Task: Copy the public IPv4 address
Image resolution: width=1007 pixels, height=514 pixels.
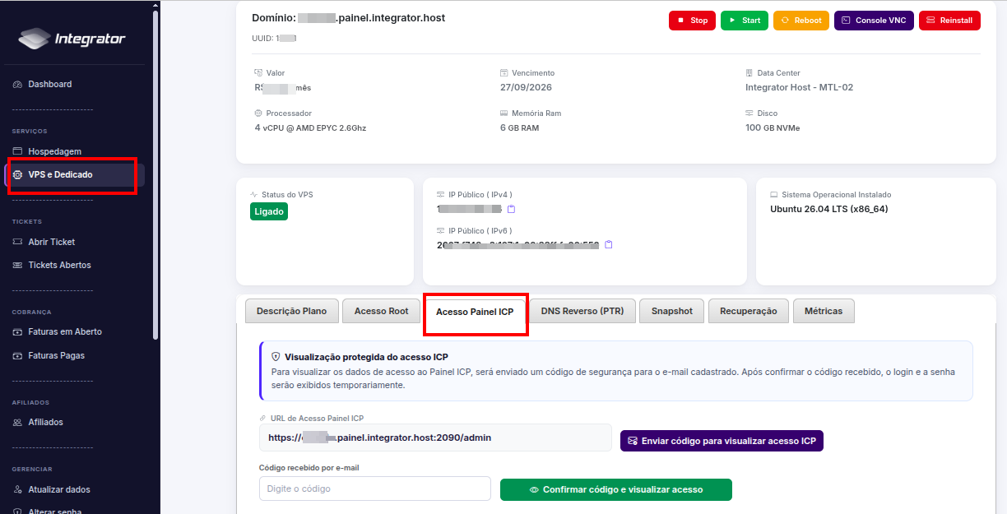Action: tap(511, 209)
